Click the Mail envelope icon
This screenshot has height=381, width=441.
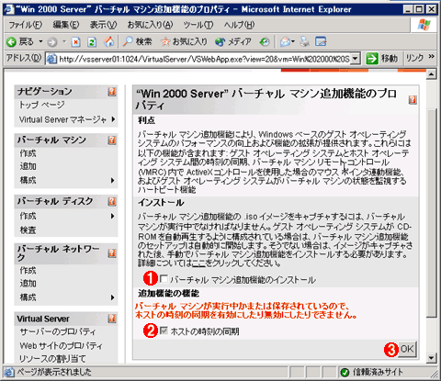(285, 41)
